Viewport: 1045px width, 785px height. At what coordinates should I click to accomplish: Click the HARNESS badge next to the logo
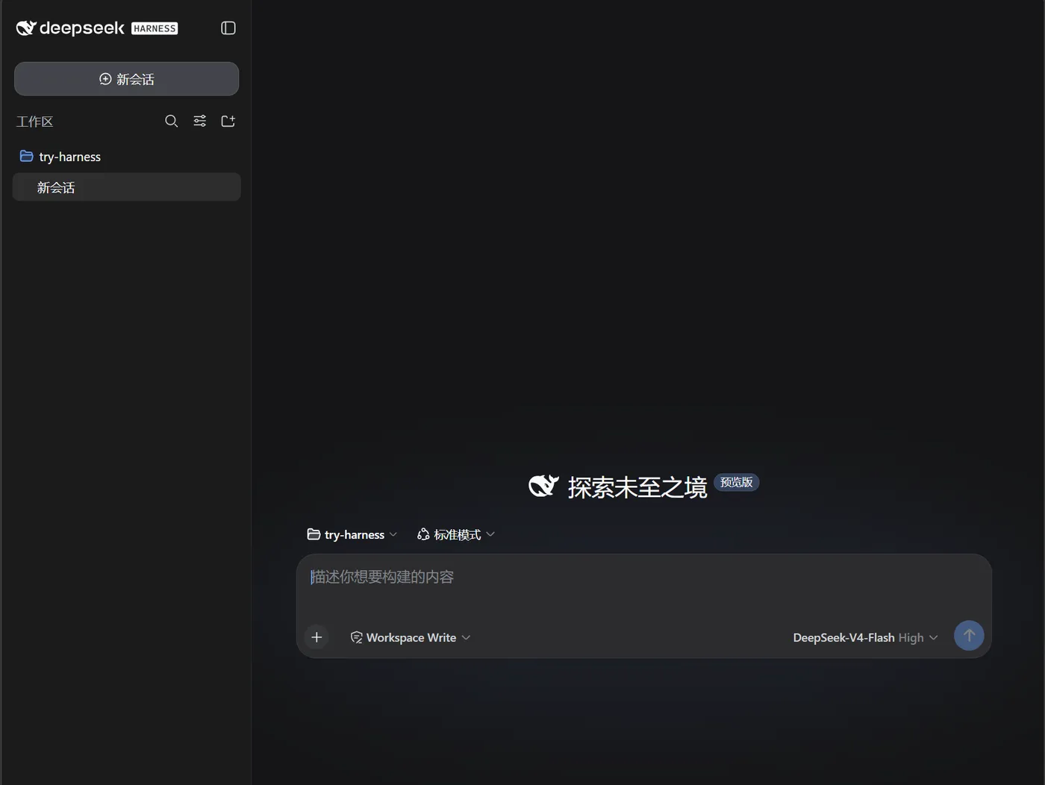(x=155, y=28)
